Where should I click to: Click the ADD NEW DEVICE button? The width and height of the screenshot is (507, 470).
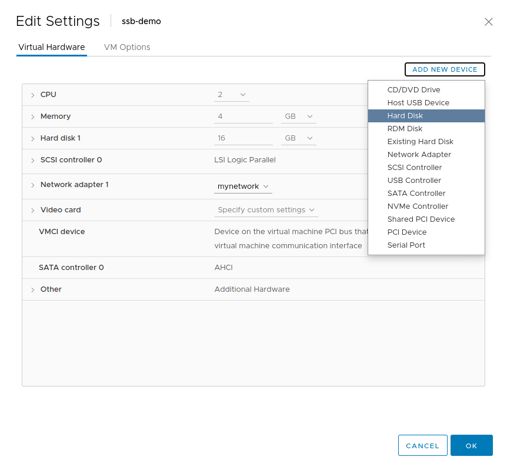tap(445, 69)
